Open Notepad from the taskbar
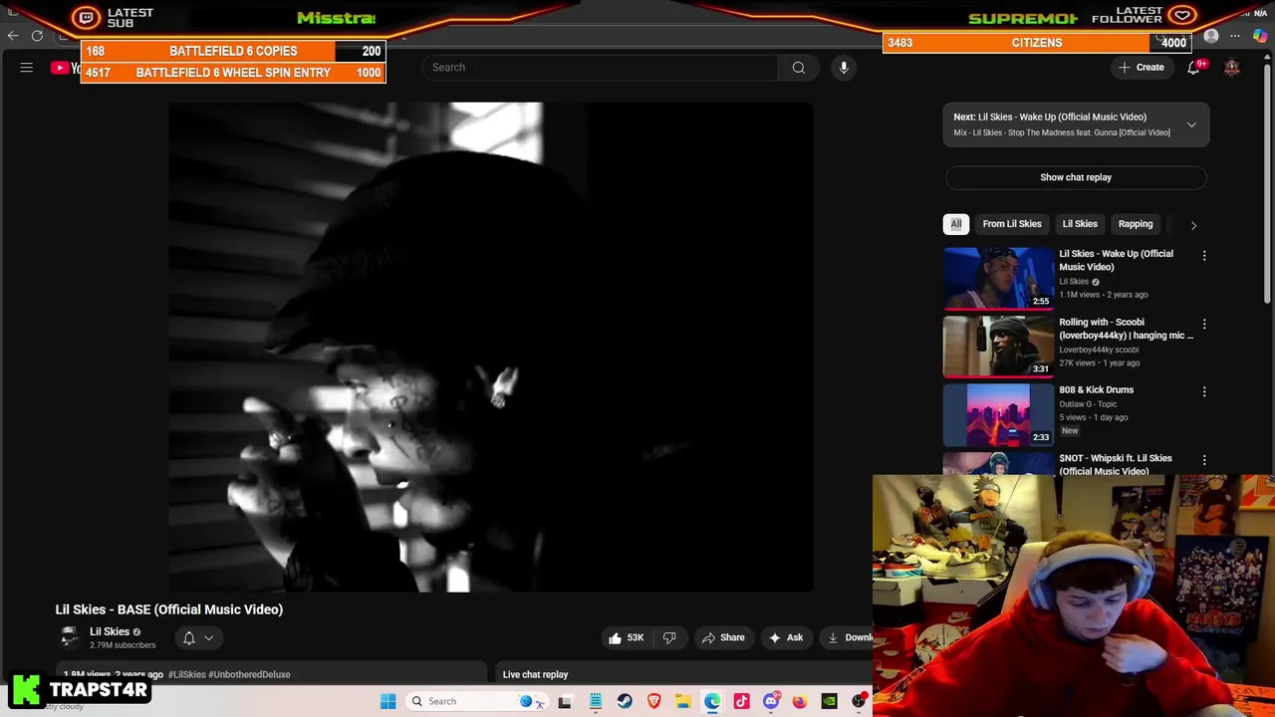Image resolution: width=1275 pixels, height=717 pixels. point(596,701)
